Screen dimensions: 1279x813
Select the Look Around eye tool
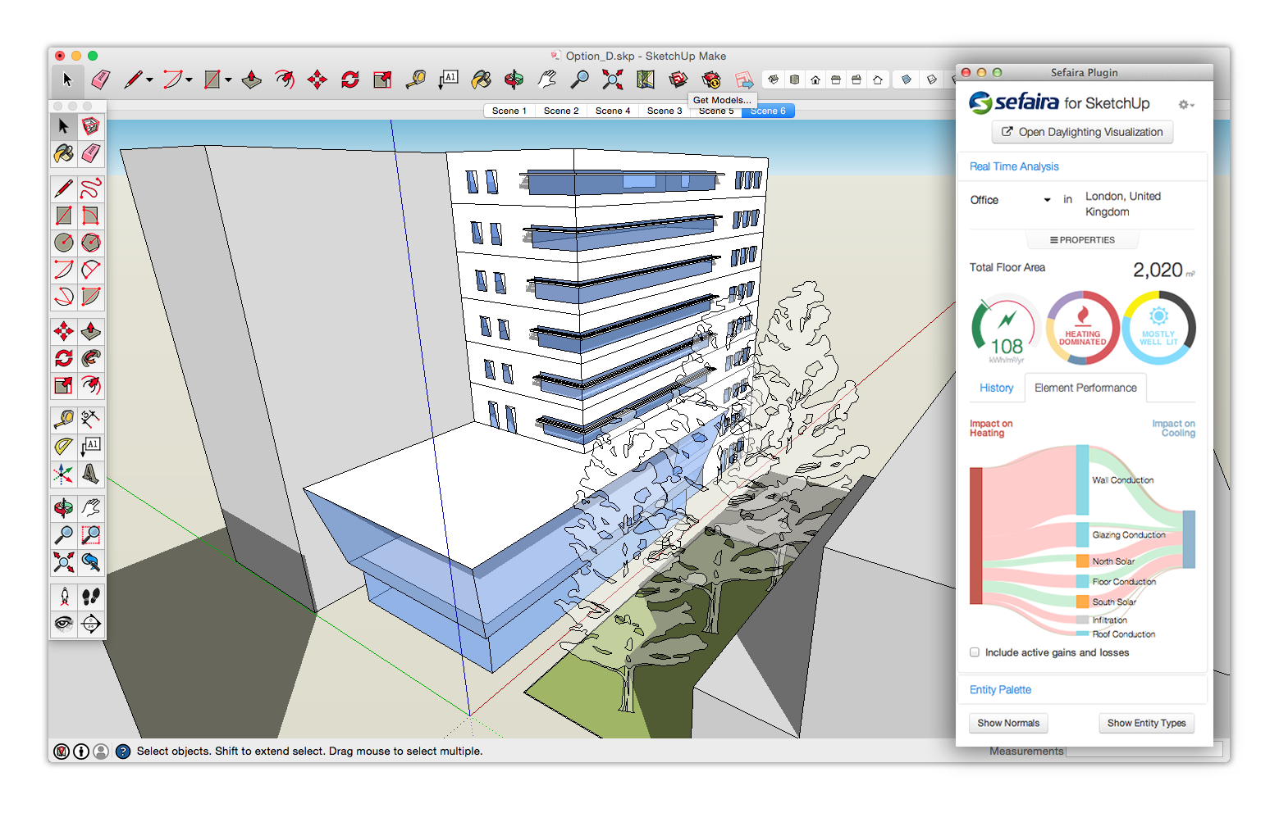tap(64, 624)
